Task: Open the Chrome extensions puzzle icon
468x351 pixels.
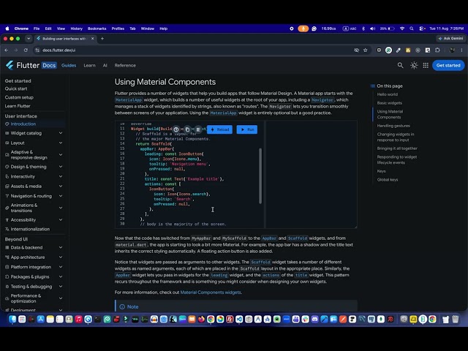Action: tap(437, 50)
